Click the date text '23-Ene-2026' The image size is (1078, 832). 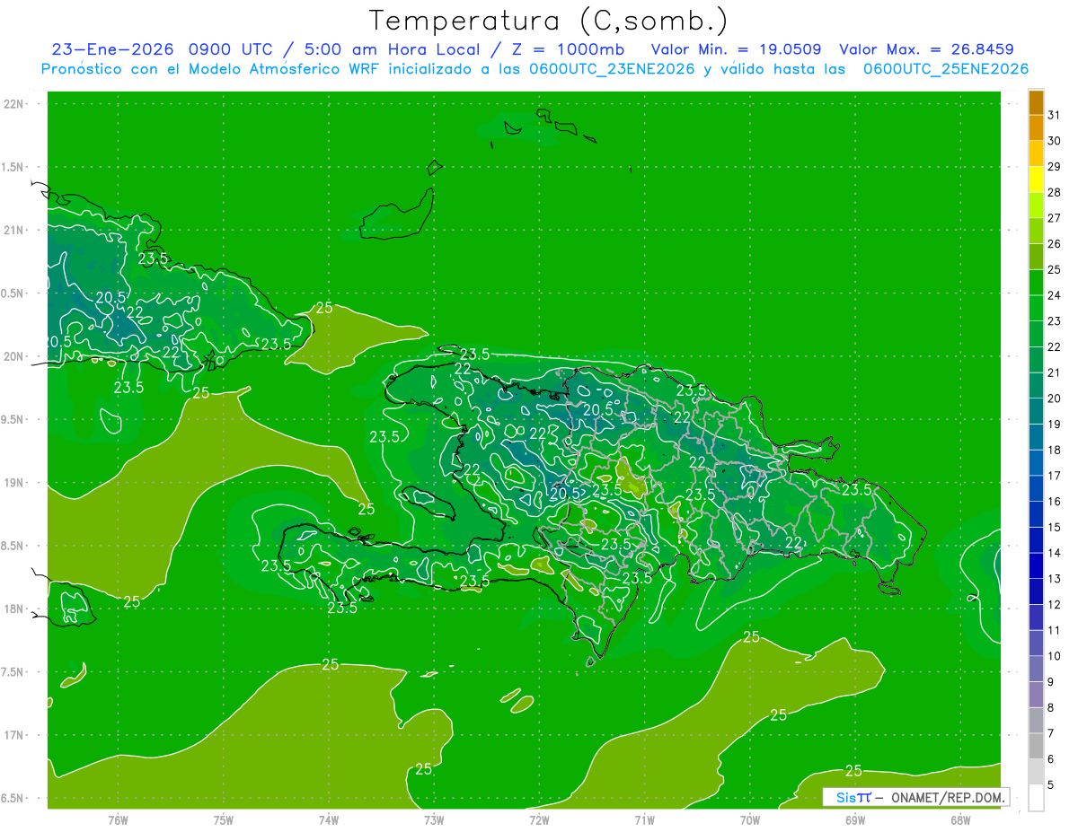click(x=112, y=50)
